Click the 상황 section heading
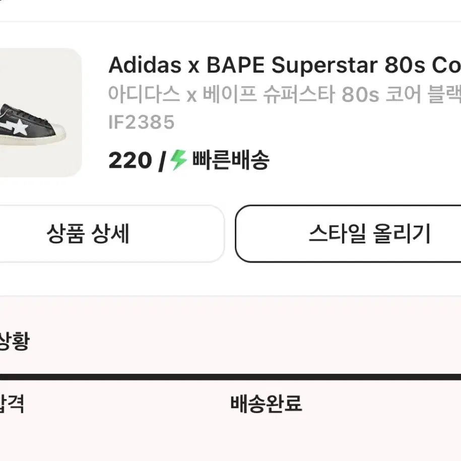 tap(14, 341)
